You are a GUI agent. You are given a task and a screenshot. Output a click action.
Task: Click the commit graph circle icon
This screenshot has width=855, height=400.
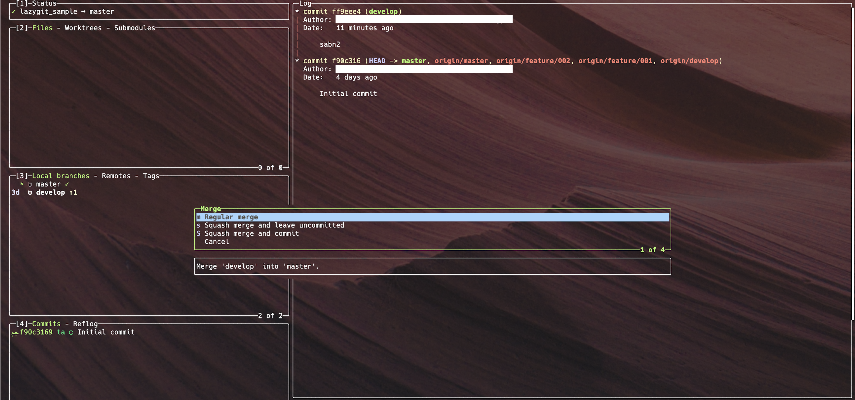(x=71, y=333)
